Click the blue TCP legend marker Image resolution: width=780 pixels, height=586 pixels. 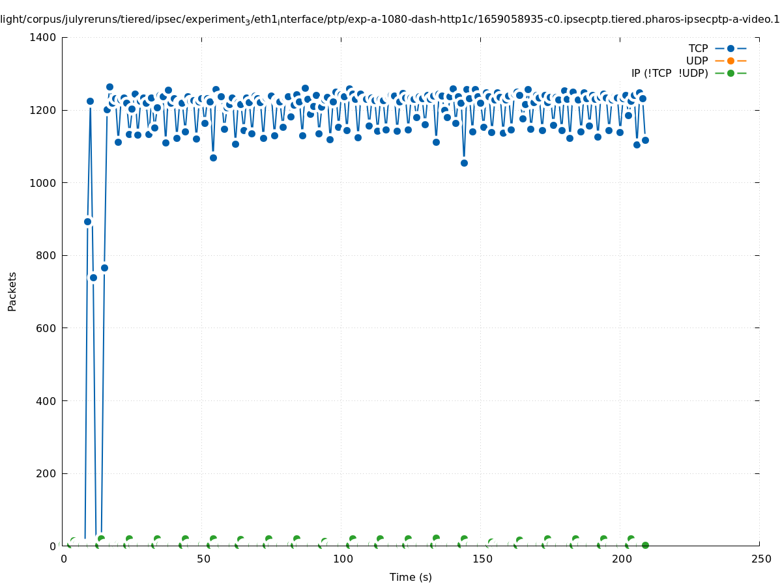pos(730,48)
